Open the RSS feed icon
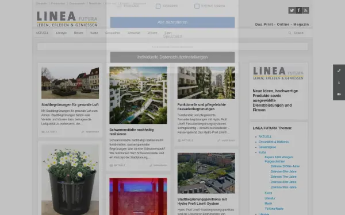 [x=306, y=10]
